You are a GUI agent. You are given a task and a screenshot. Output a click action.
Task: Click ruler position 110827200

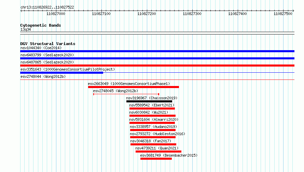pos(147,14)
